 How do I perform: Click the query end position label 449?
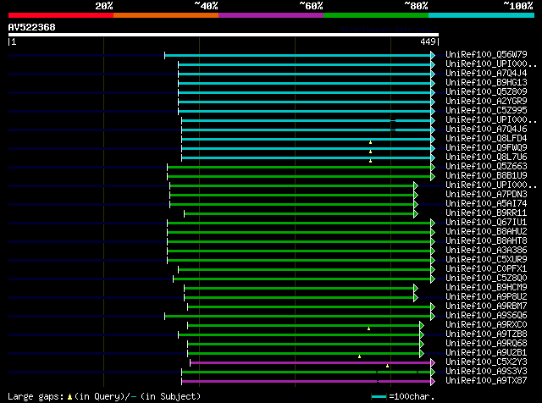pyautogui.click(x=428, y=41)
